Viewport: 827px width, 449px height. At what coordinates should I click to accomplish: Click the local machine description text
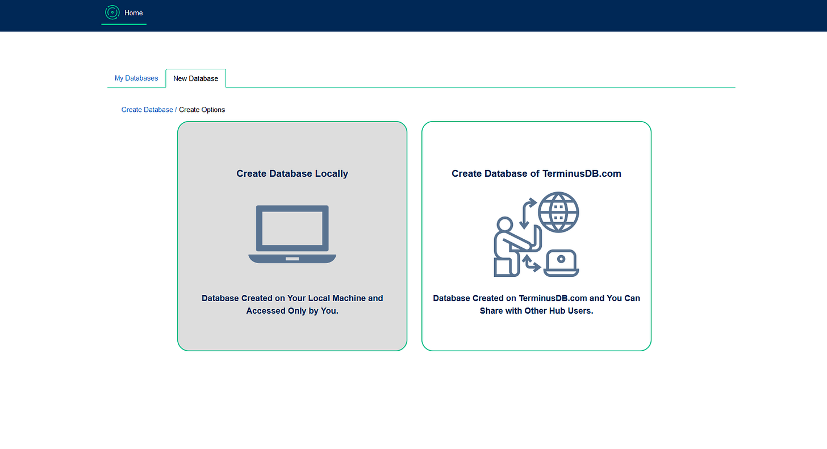click(x=293, y=304)
